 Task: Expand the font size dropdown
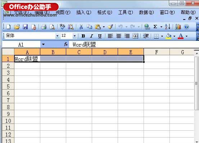74,36
